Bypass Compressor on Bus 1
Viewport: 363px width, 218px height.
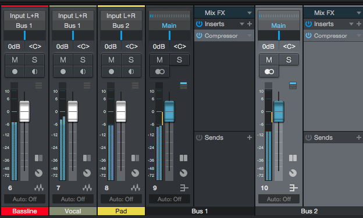[x=199, y=35]
